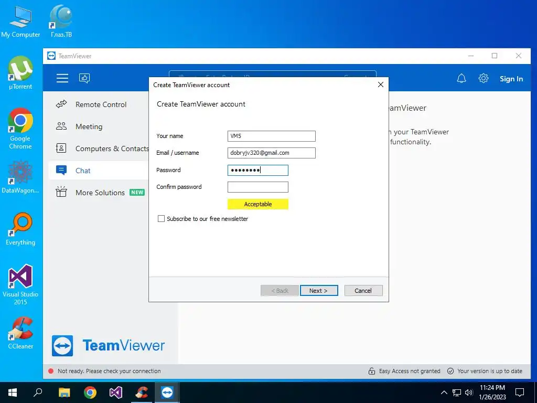Focus the Password field
The image size is (537, 403).
pyautogui.click(x=258, y=171)
